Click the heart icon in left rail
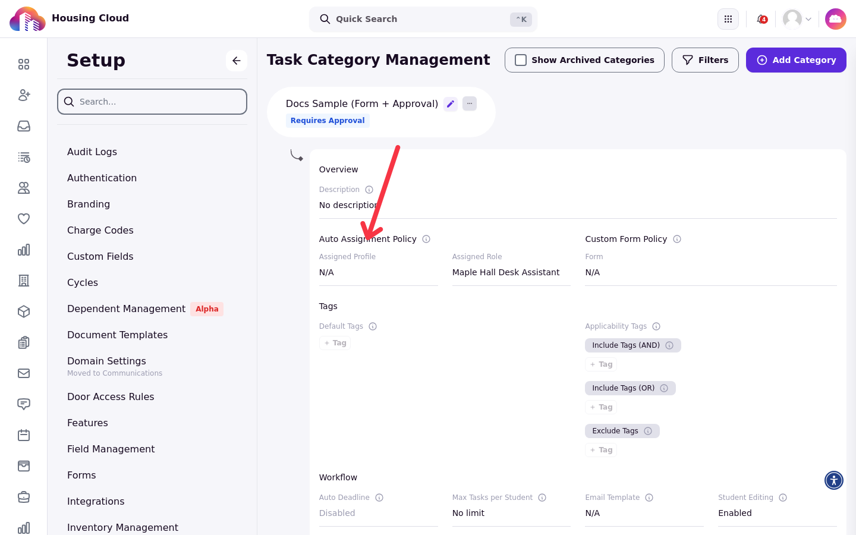Viewport: 856px width, 535px height. click(x=24, y=219)
